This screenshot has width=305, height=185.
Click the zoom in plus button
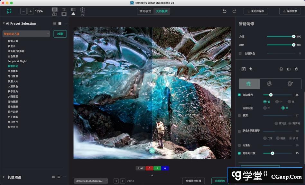click(x=31, y=11)
